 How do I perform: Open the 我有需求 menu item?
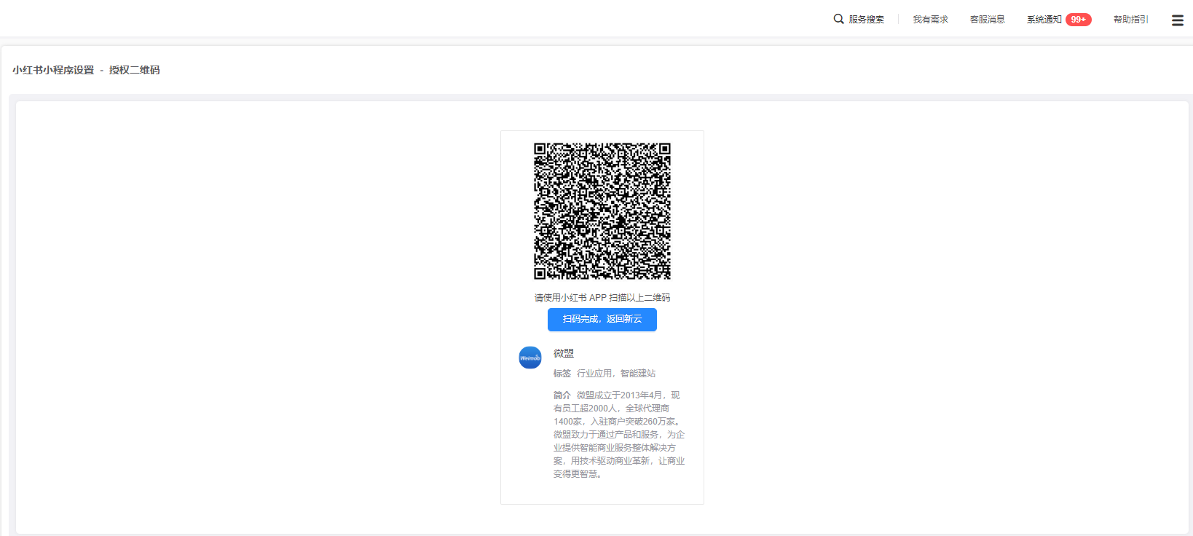point(930,20)
